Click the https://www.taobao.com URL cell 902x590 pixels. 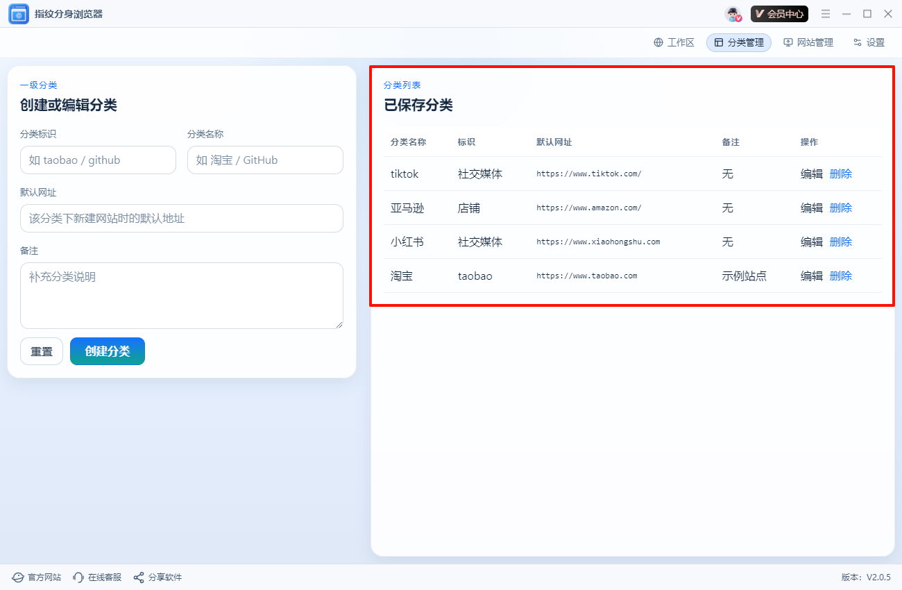pos(587,276)
